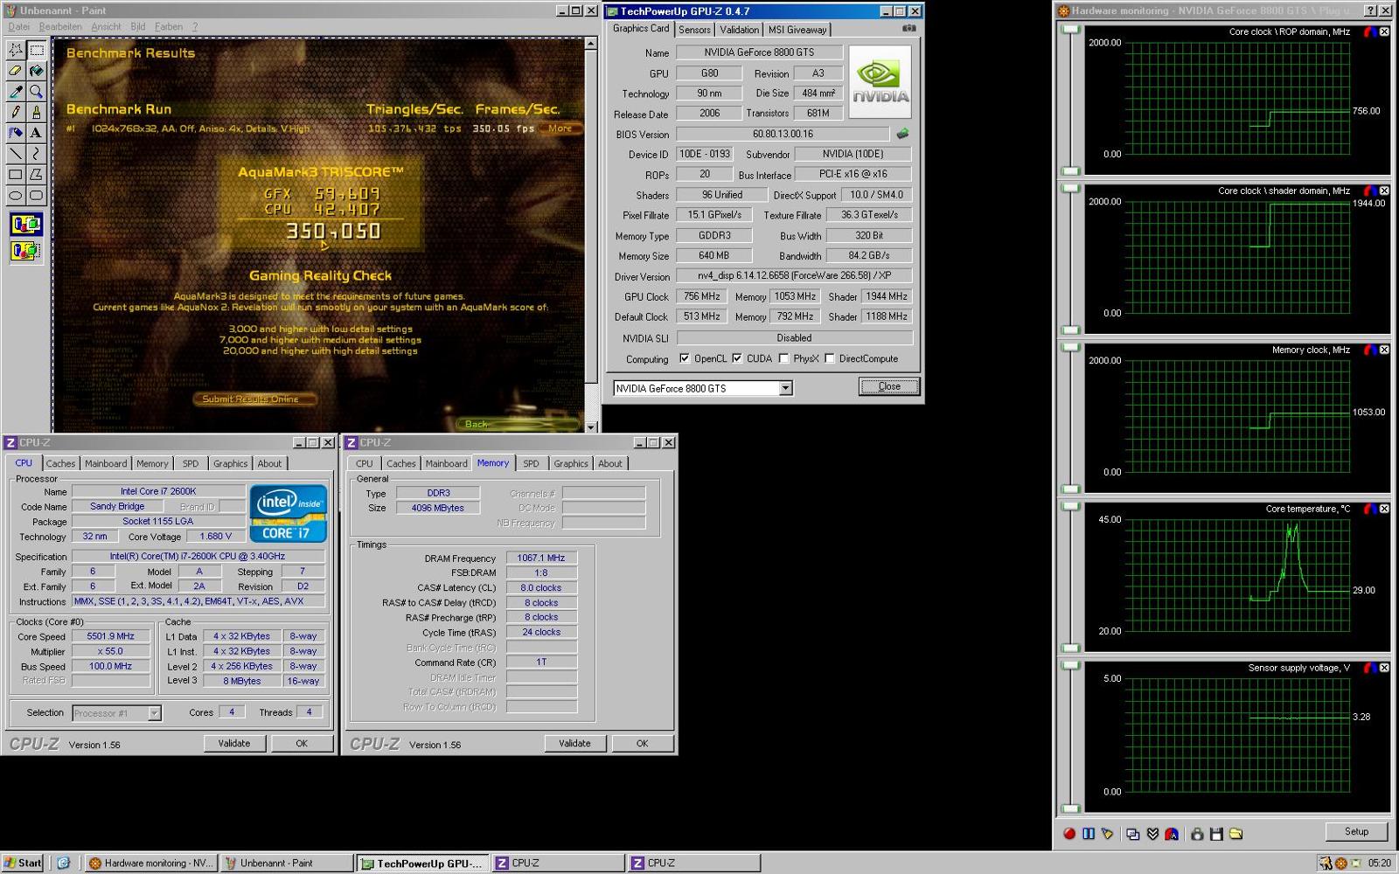Enable the DirectCompute checkbox in GPU-Z
Image resolution: width=1399 pixels, height=874 pixels.
coord(829,358)
